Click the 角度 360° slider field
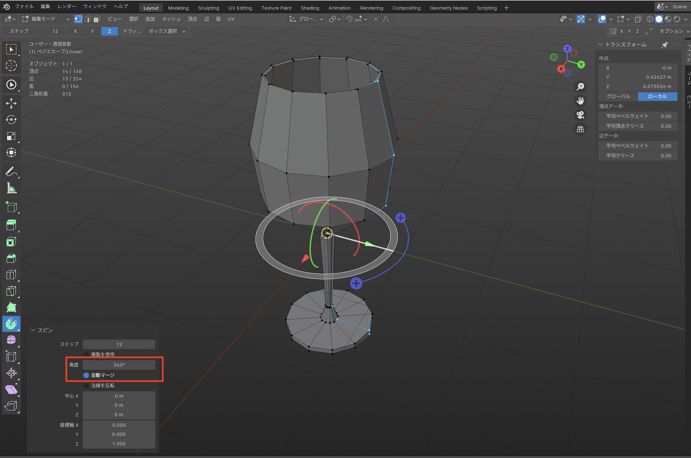The height and width of the screenshot is (458, 691). [119, 365]
